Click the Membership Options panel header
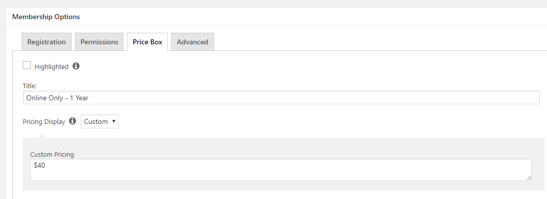The image size is (547, 199). coord(46,17)
